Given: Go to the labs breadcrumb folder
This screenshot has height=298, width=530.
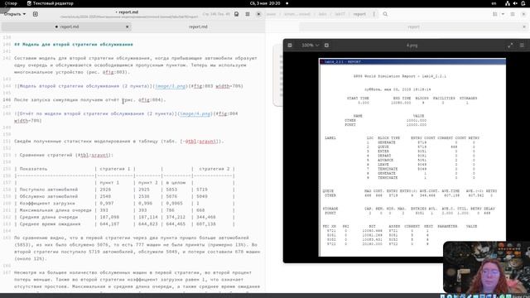Looking at the screenshot, I should click(322, 14).
